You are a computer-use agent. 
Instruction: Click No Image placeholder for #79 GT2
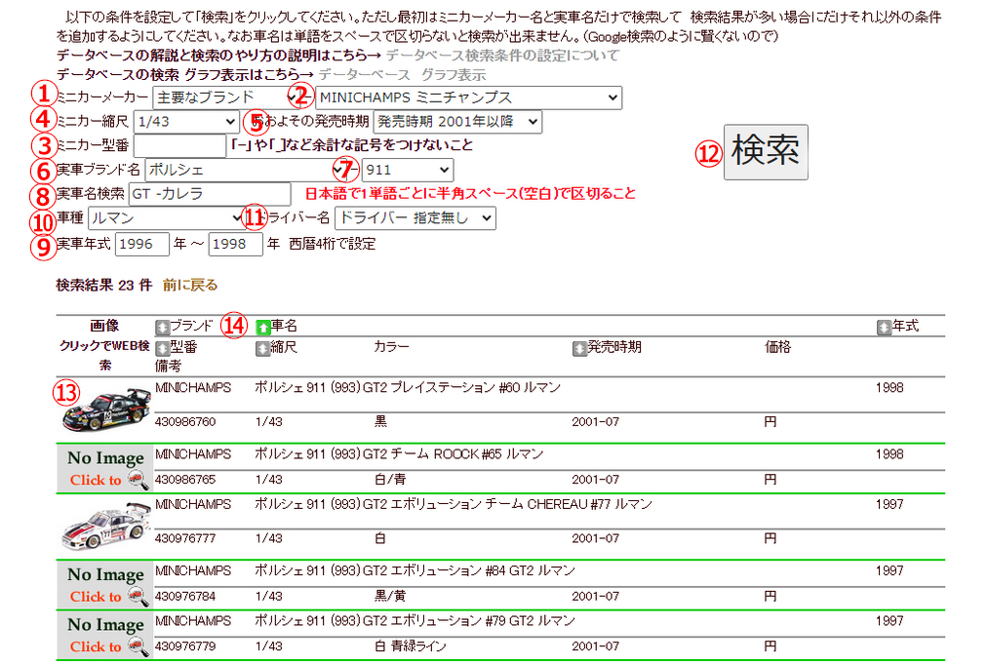click(x=106, y=635)
